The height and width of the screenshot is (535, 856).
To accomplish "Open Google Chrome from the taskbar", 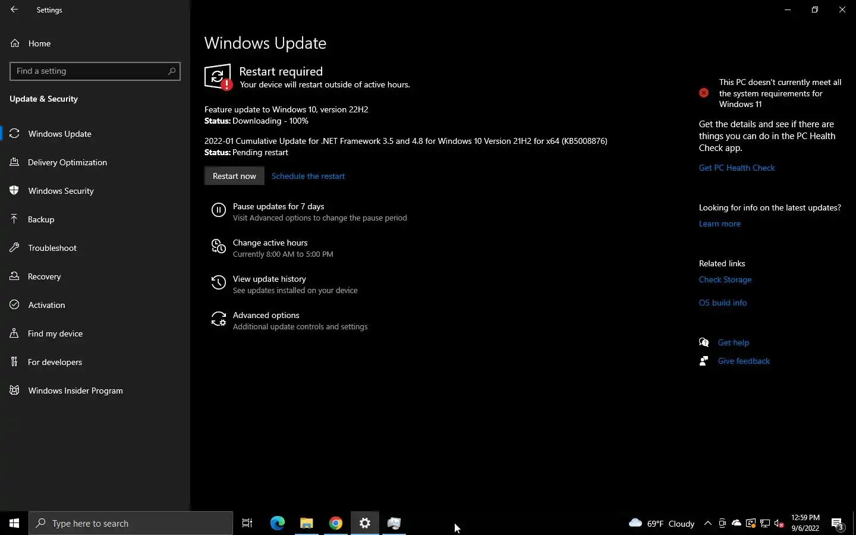I will 336,523.
